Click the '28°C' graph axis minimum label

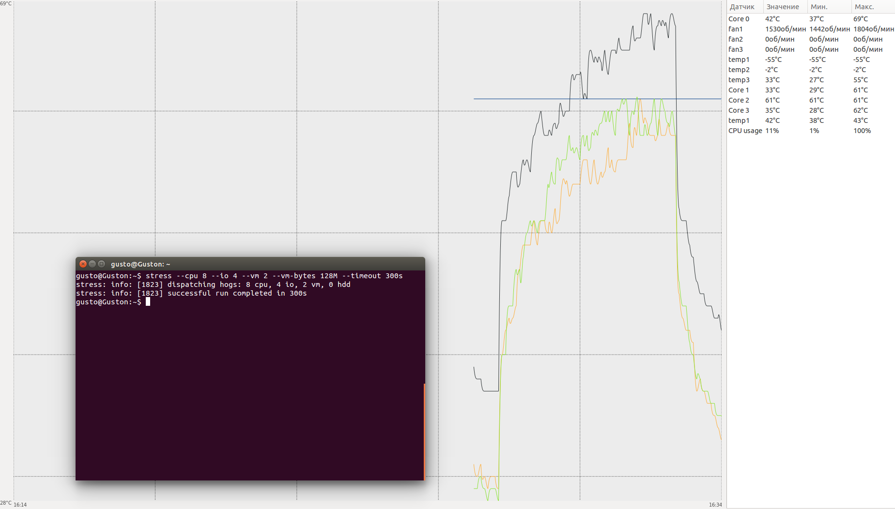click(x=6, y=503)
